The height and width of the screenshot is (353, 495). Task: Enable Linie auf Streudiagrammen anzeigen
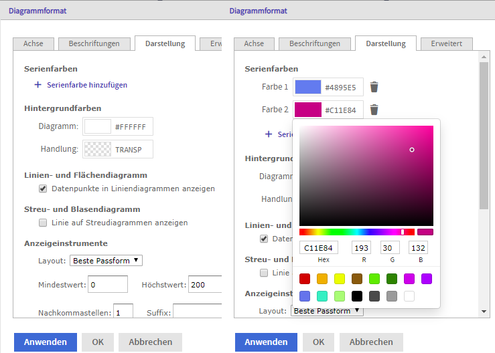44,223
